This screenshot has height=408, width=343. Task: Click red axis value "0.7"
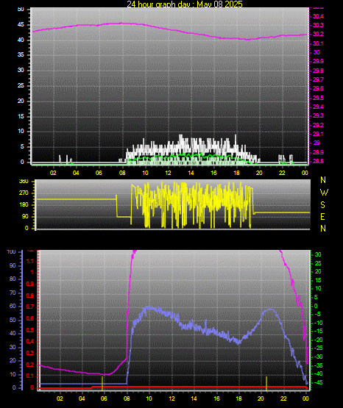(x=30, y=307)
